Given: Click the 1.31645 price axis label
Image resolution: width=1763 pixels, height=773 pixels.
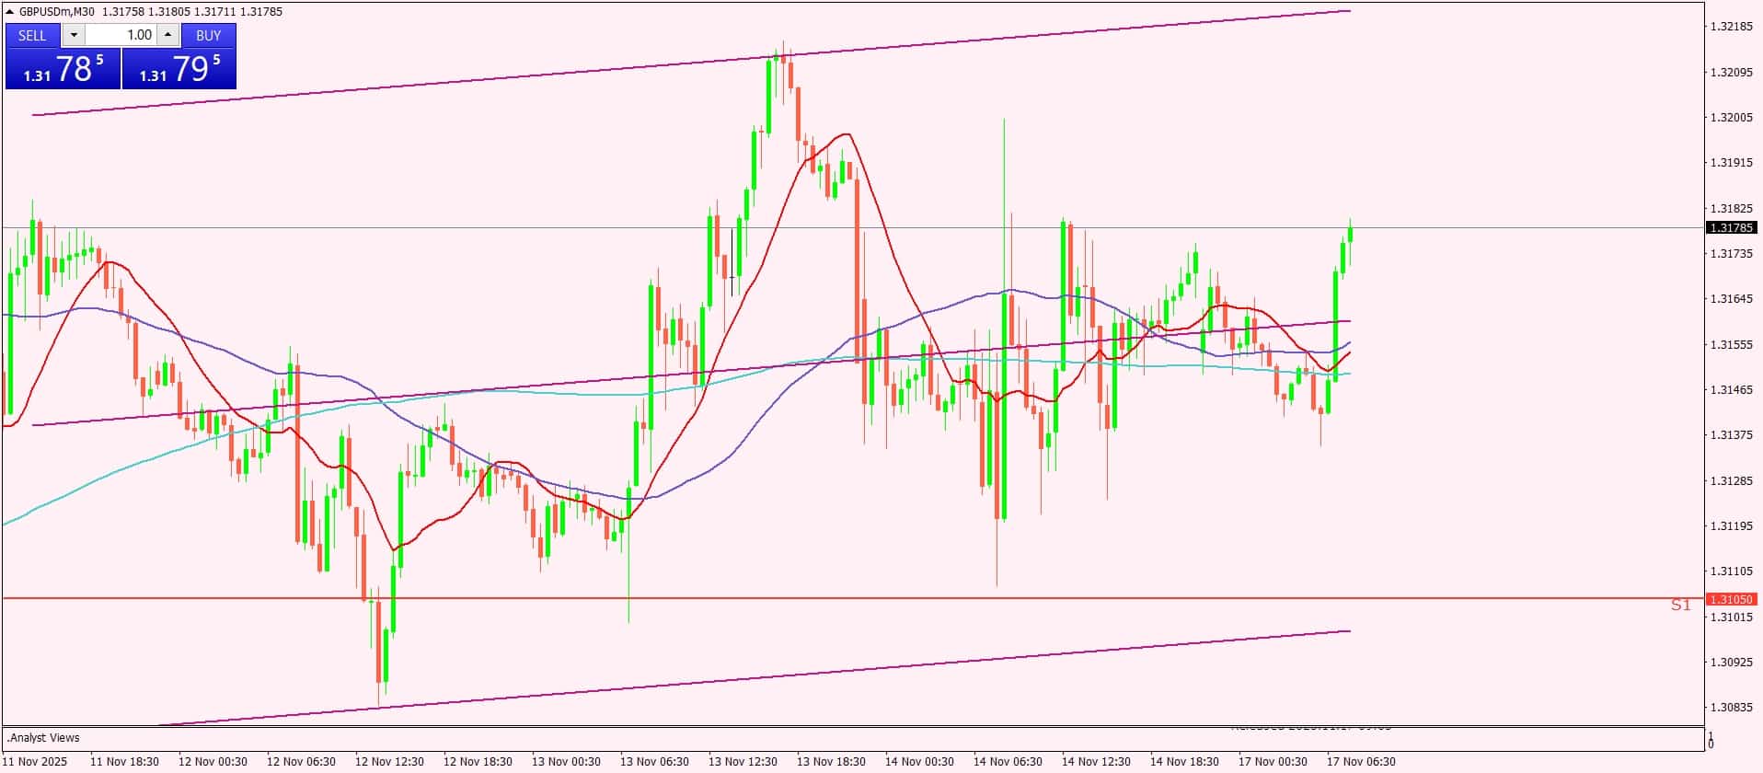Looking at the screenshot, I should click(x=1731, y=299).
